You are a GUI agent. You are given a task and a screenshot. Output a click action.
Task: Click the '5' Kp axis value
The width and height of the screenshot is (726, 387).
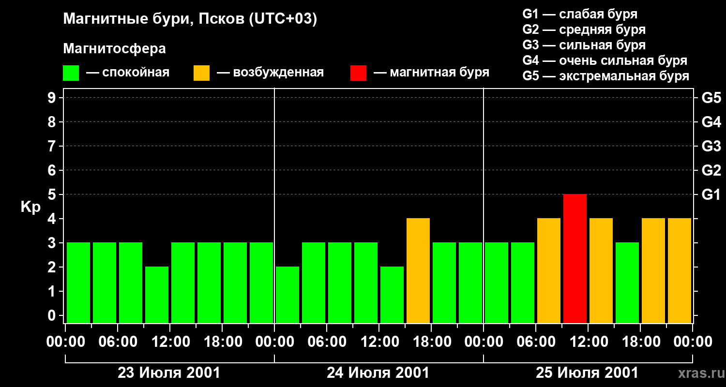53,194
